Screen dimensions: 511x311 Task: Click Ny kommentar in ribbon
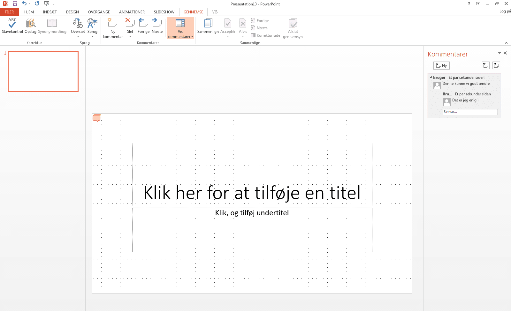tap(112, 28)
